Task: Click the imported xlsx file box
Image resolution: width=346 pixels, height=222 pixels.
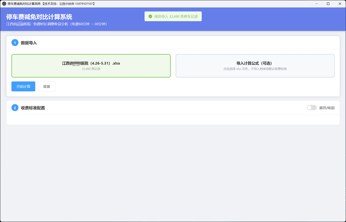Action: (91, 66)
